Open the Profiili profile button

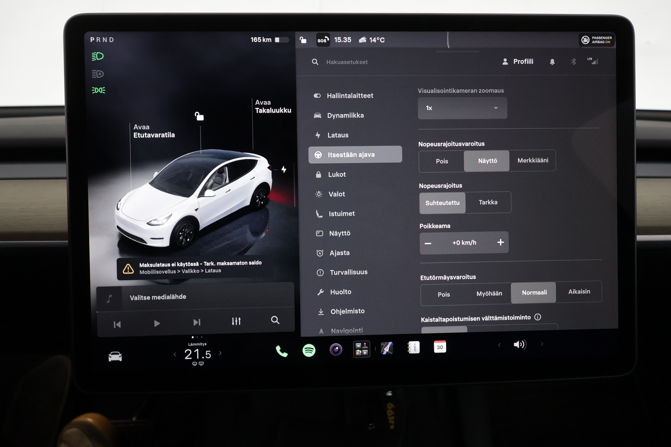click(518, 61)
